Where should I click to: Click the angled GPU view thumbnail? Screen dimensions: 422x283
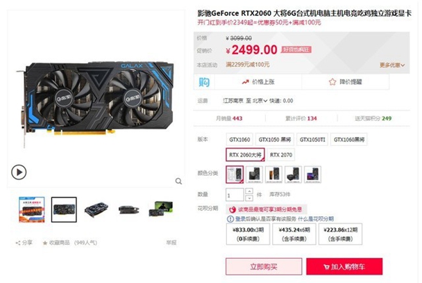pyautogui.click(x=96, y=209)
